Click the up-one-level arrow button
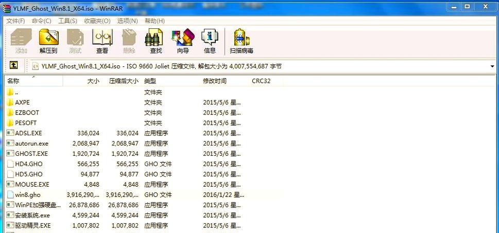The height and width of the screenshot is (233, 499). click(x=13, y=65)
